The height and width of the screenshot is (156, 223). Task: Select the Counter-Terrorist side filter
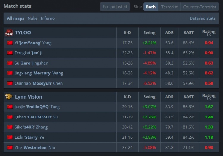(x=200, y=7)
